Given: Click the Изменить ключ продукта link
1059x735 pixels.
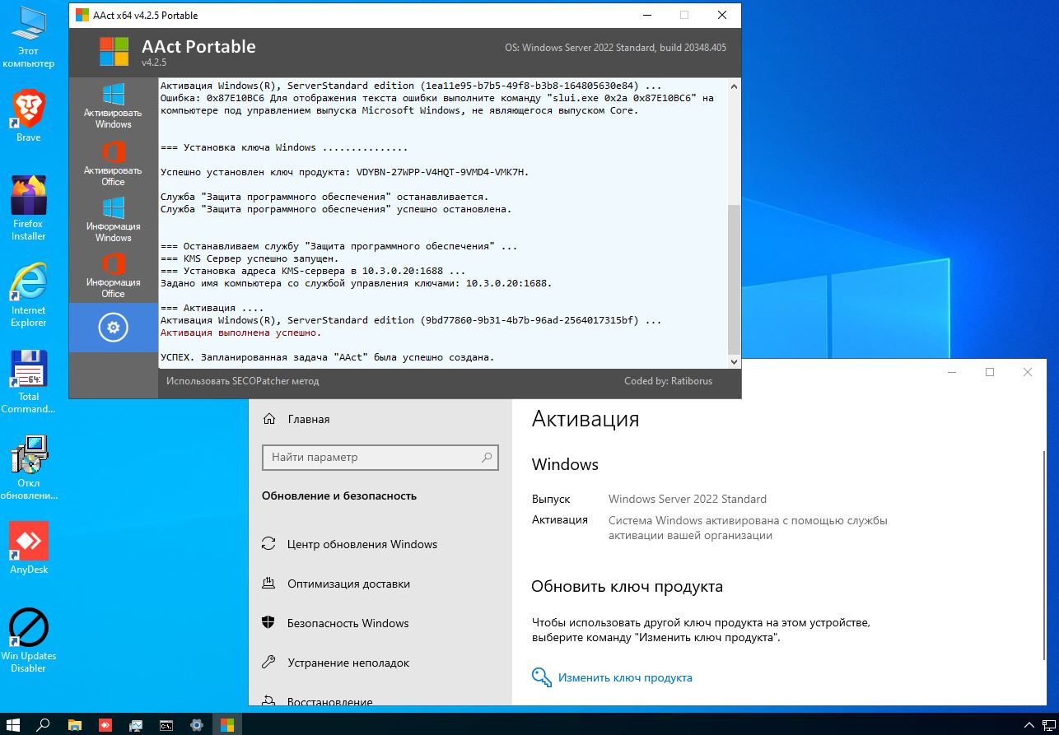Looking at the screenshot, I should click(x=624, y=678).
